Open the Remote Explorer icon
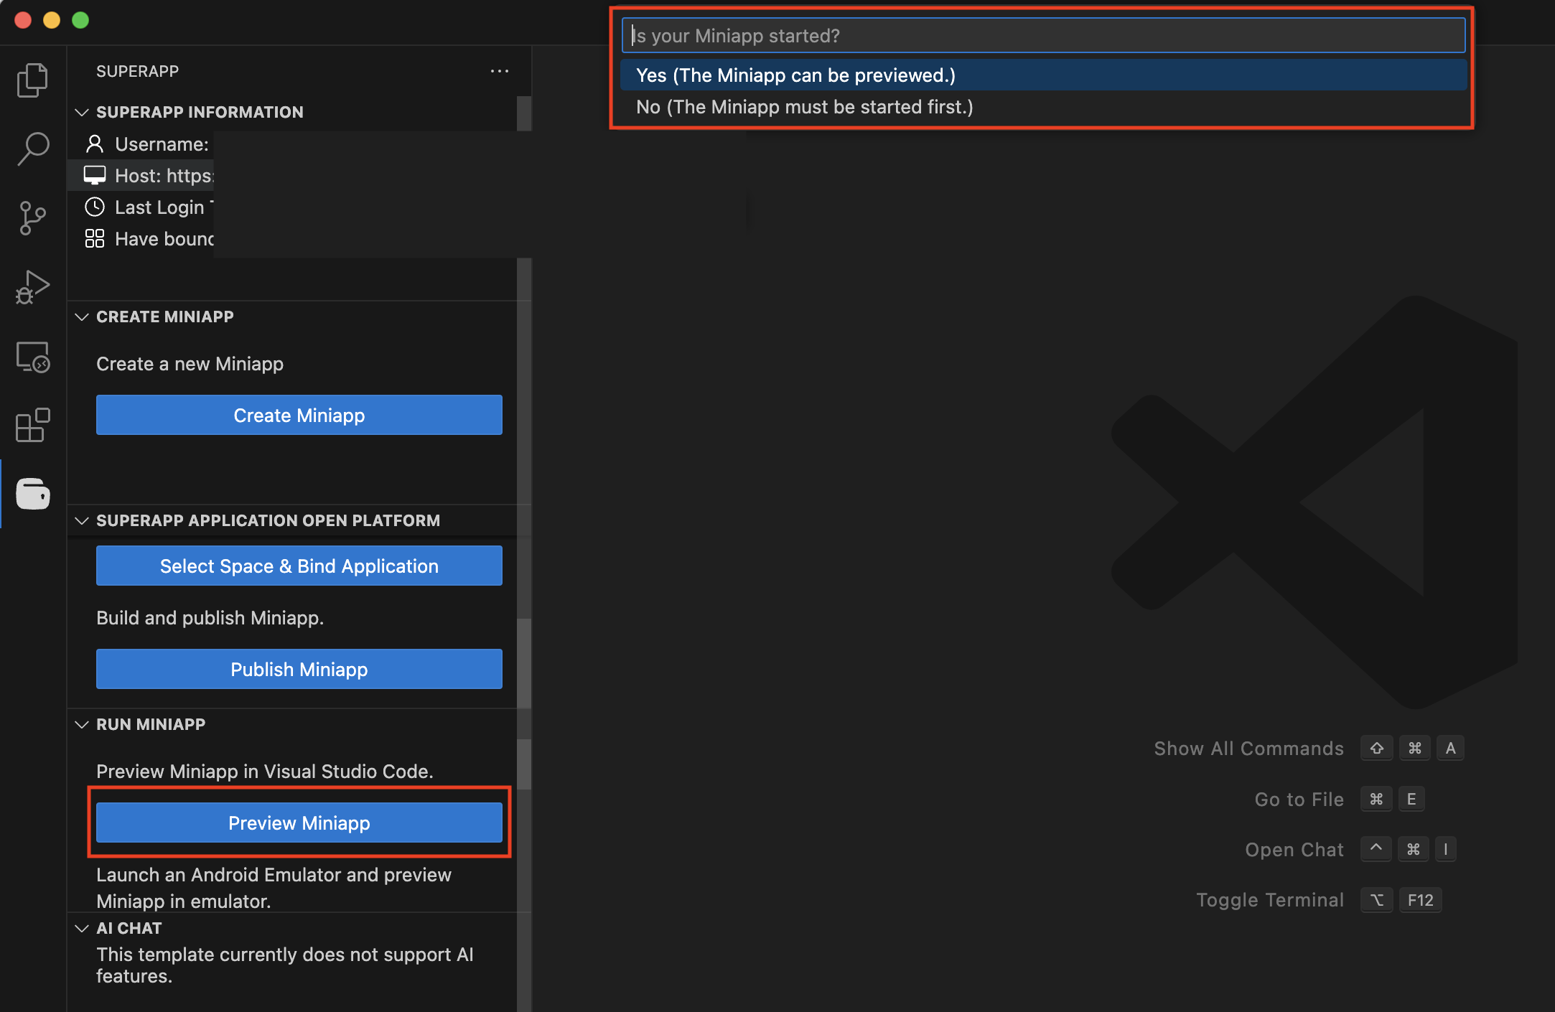1555x1012 pixels. click(32, 357)
